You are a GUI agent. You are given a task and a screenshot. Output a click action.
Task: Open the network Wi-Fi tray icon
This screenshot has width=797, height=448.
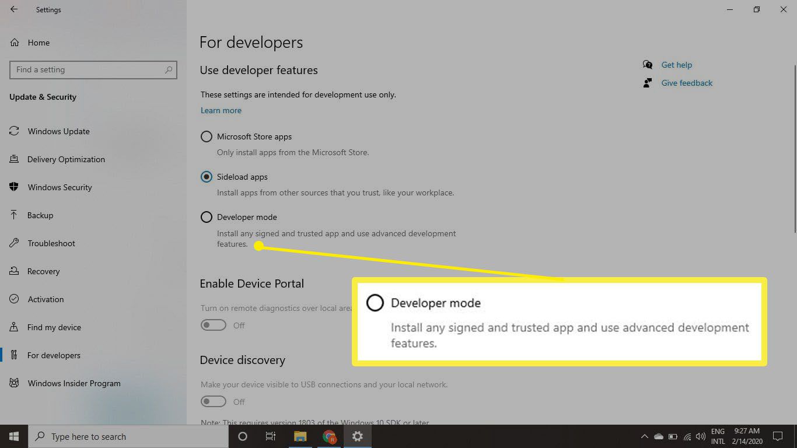(687, 436)
